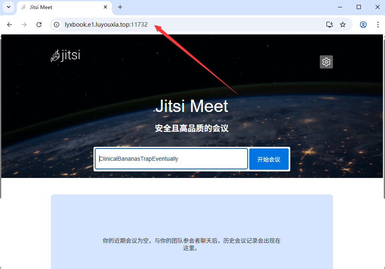Install app icon in address bar
The height and width of the screenshot is (269, 385).
tap(330, 25)
